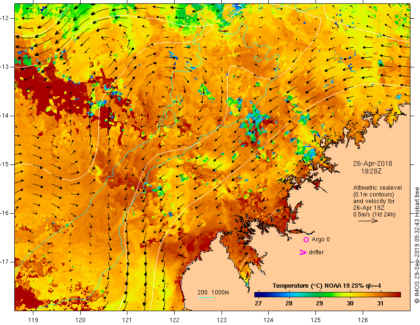Viewport: 420px width, 325px height.
Task: Click the 27 value on the color bar
Action: [x=258, y=303]
